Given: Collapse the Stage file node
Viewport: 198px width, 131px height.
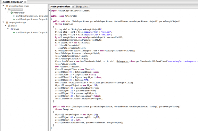Looking at the screenshot, I should (6, 25).
